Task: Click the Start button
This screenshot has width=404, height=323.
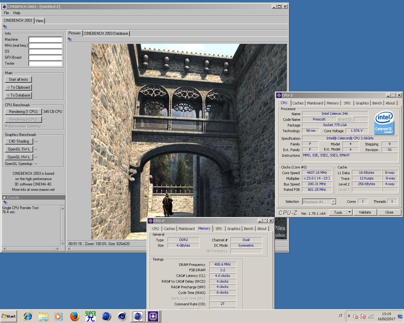Action: point(9,316)
